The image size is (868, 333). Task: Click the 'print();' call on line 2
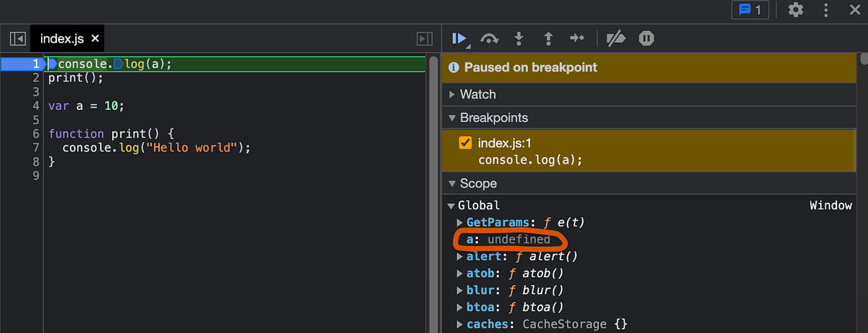(76, 77)
